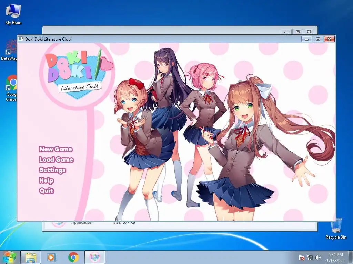The image size is (353, 264).
Task: Start a New Game from the menu
Action: click(56, 149)
